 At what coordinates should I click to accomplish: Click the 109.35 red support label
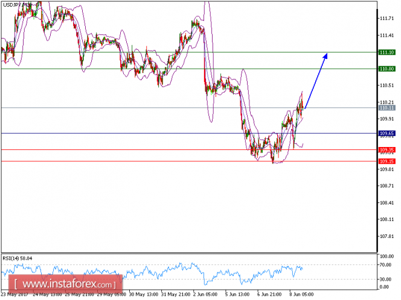tap(387, 150)
